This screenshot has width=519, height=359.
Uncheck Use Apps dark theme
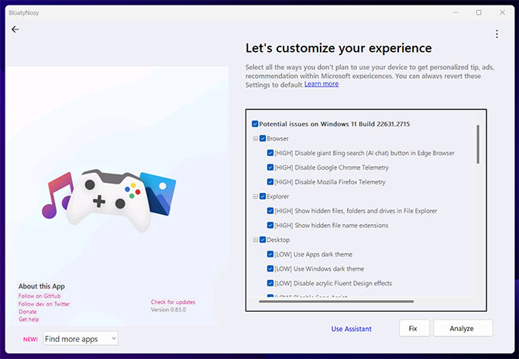270,254
